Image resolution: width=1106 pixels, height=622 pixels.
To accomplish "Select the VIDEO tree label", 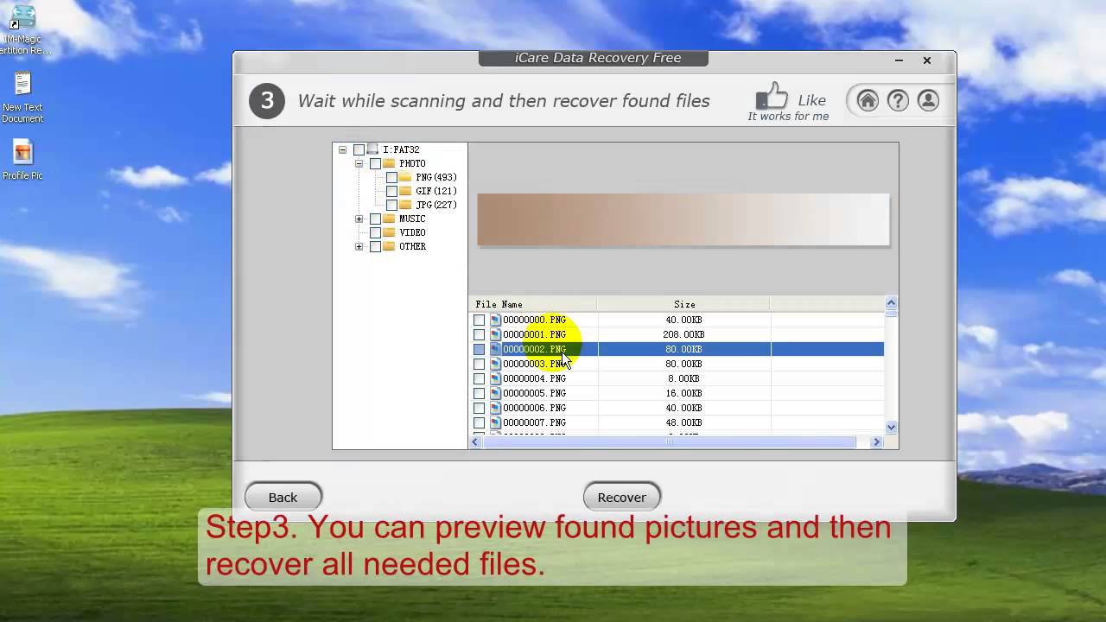I will tap(412, 232).
